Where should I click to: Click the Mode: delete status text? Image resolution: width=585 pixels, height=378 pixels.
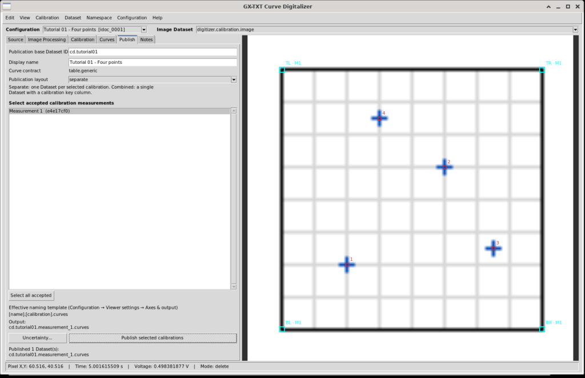tap(215, 367)
